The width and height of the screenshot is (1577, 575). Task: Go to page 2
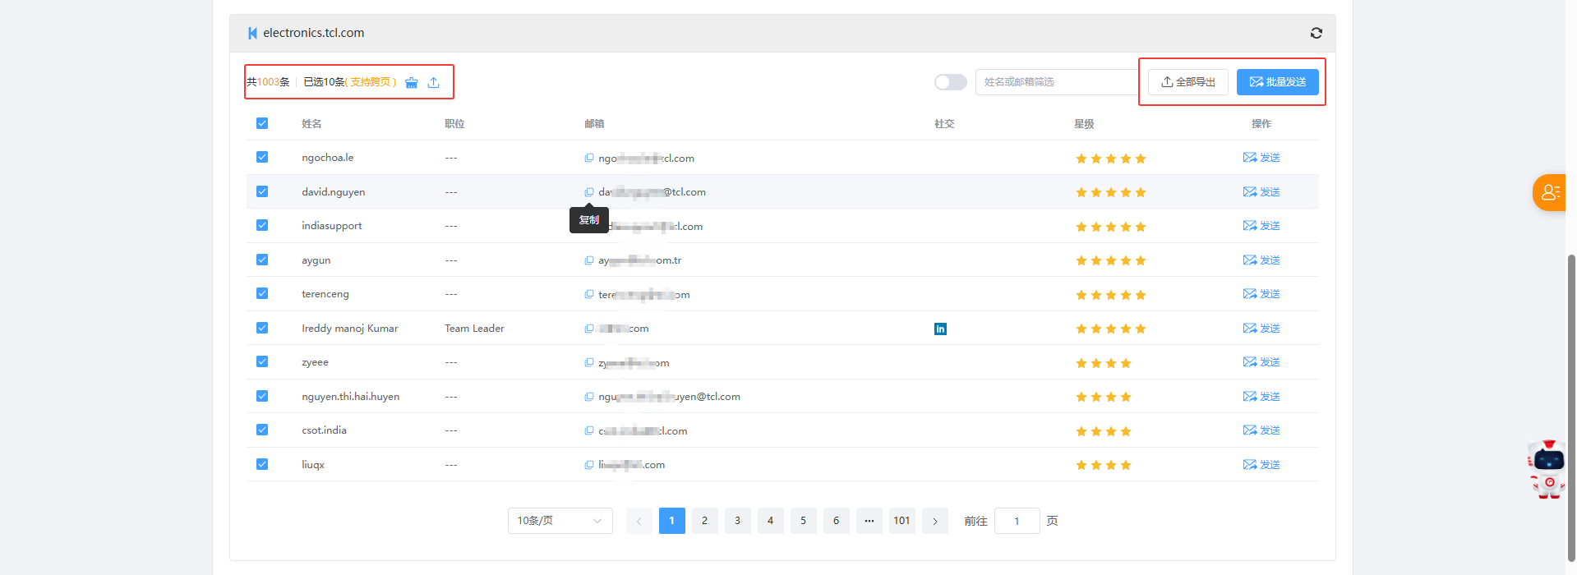pyautogui.click(x=704, y=521)
